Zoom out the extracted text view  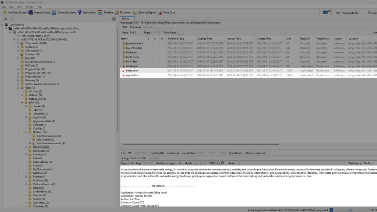tap(218, 163)
